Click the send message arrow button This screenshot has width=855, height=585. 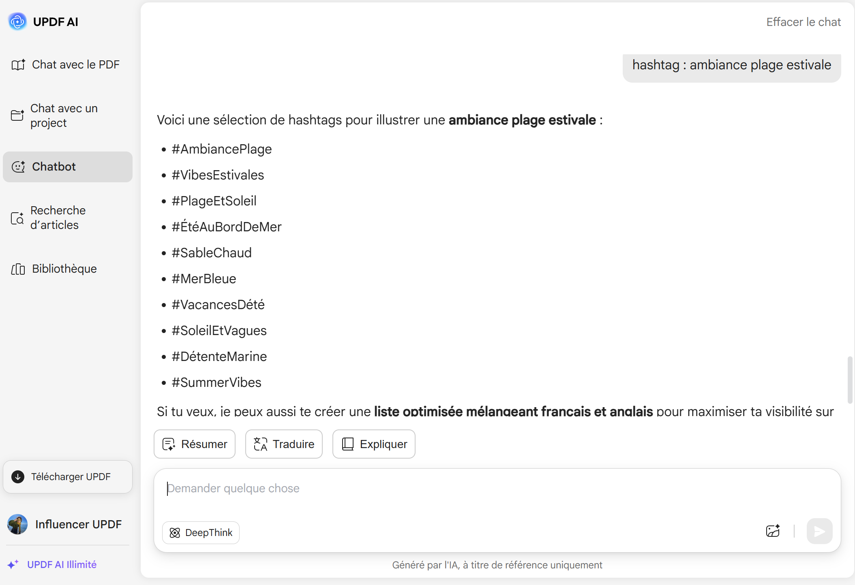(x=819, y=531)
